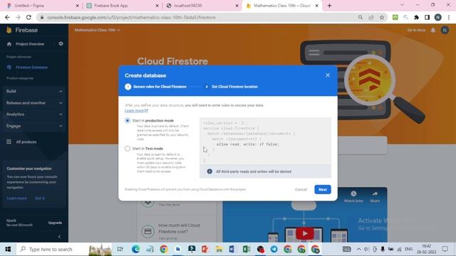Click Upgrade for the Spark plan
The image size is (456, 256).
(55, 223)
